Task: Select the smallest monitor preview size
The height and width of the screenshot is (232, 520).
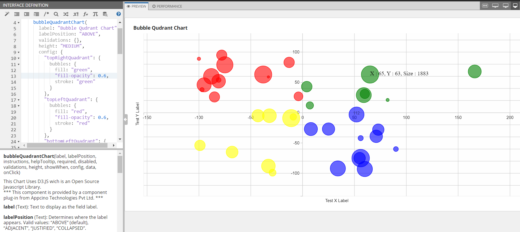Action: click(x=515, y=6)
